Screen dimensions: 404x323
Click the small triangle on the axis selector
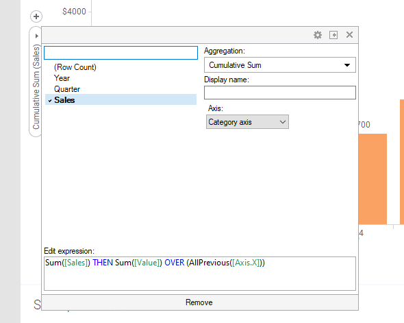click(x=36, y=36)
